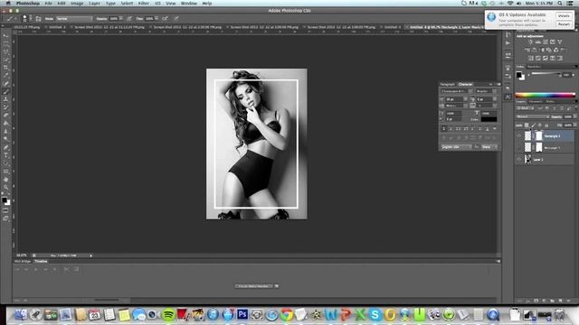Select the History Brush tool

pyautogui.click(x=6, y=107)
